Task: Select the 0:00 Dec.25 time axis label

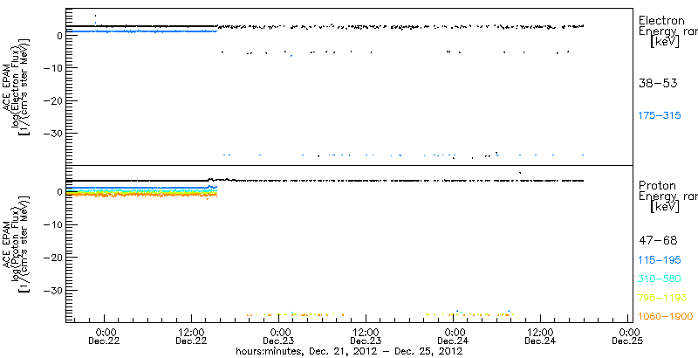Action: (x=627, y=336)
